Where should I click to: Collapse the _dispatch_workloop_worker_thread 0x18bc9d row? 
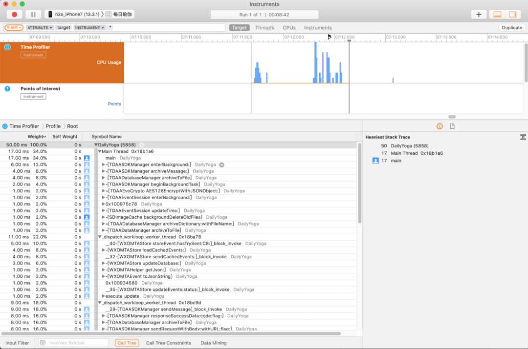[100, 303]
